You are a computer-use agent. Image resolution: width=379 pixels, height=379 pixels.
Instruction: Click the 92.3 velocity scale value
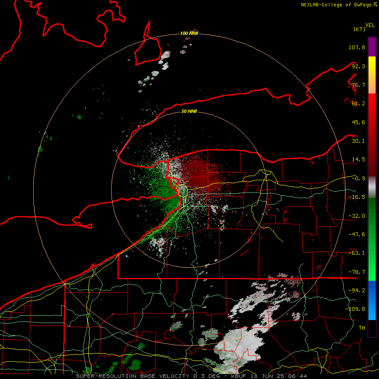click(358, 66)
